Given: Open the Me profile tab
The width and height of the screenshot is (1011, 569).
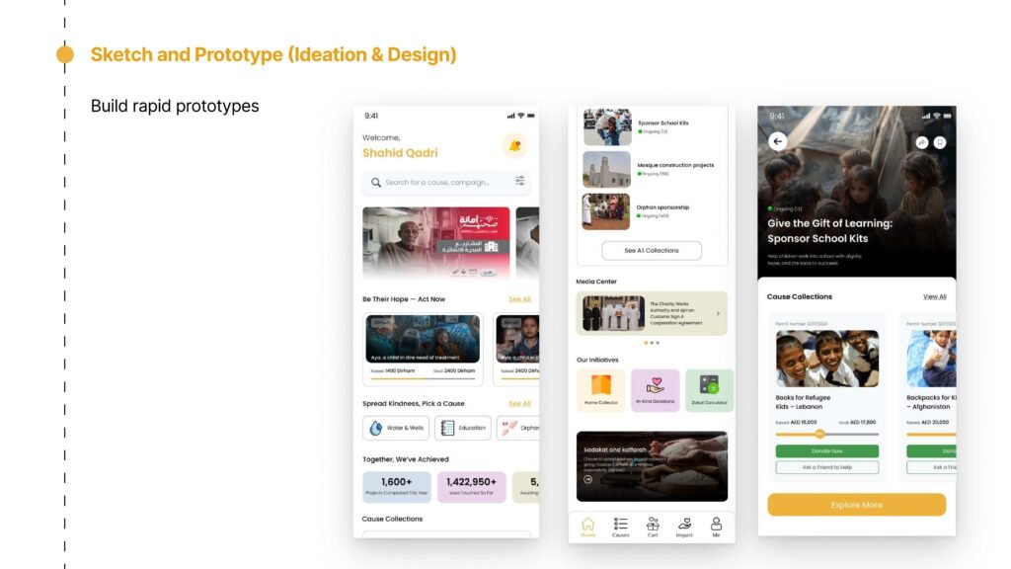Looking at the screenshot, I should click(x=716, y=527).
